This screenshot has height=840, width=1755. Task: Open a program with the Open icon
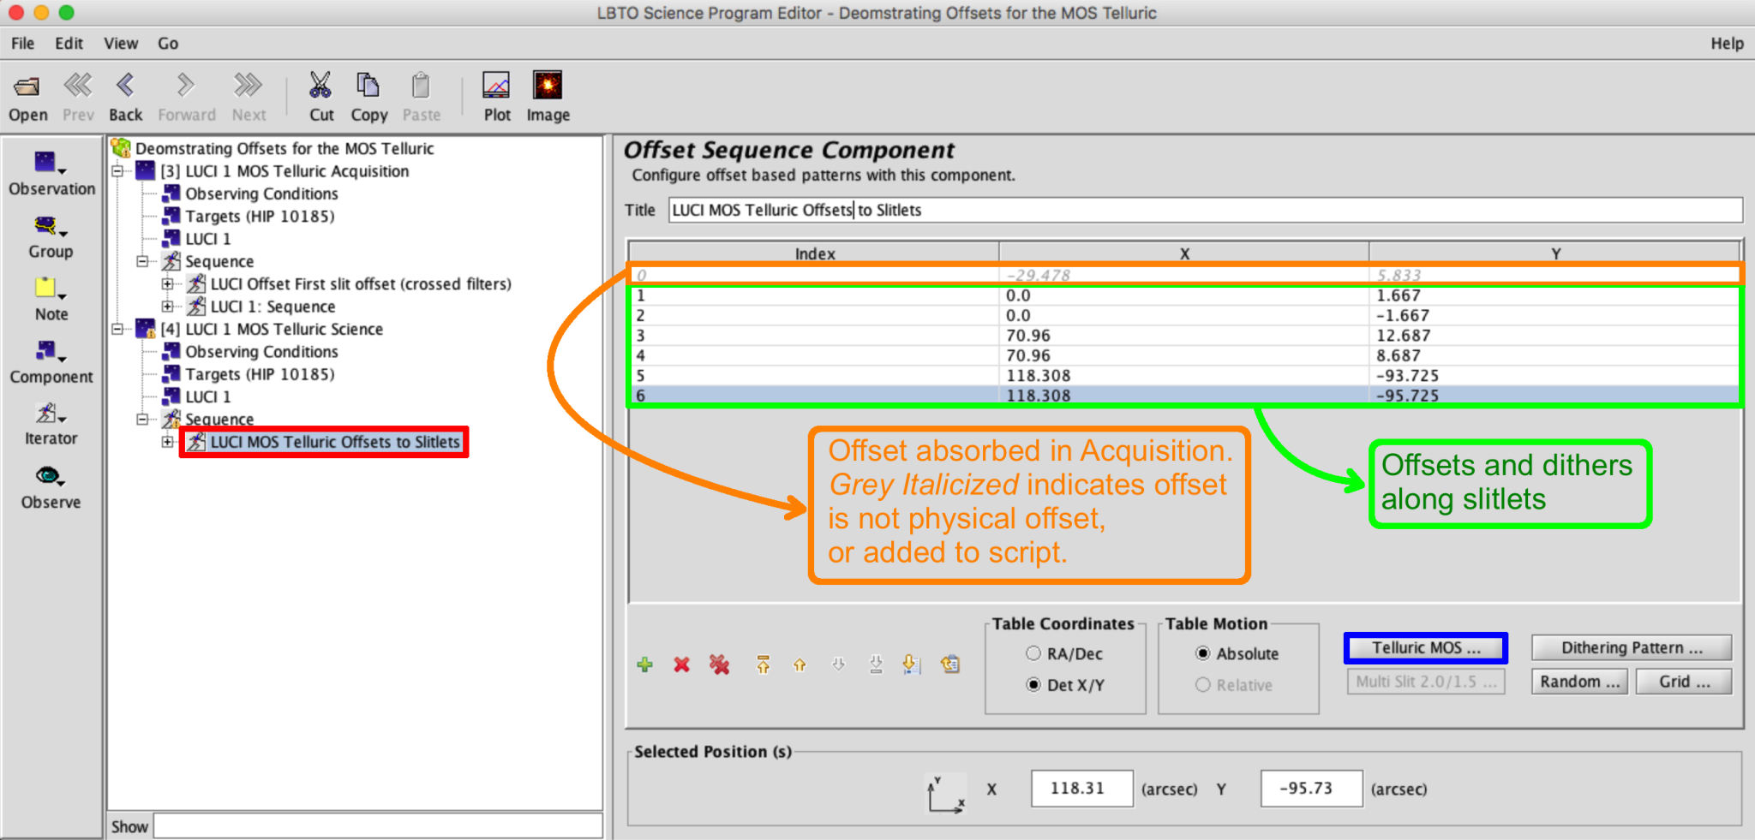pos(27,97)
